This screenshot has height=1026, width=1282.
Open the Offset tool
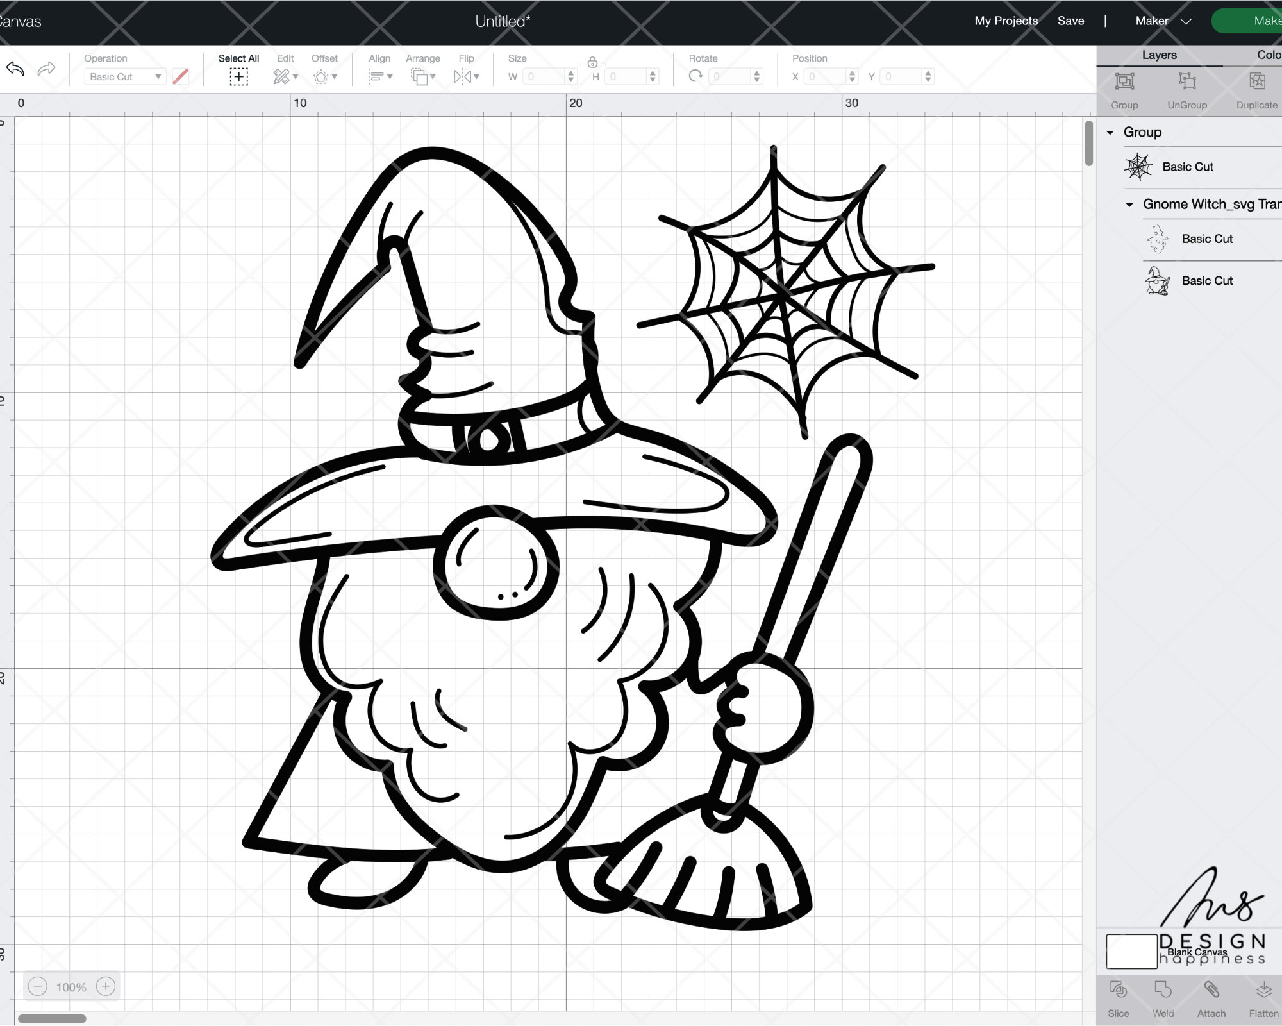[x=320, y=76]
